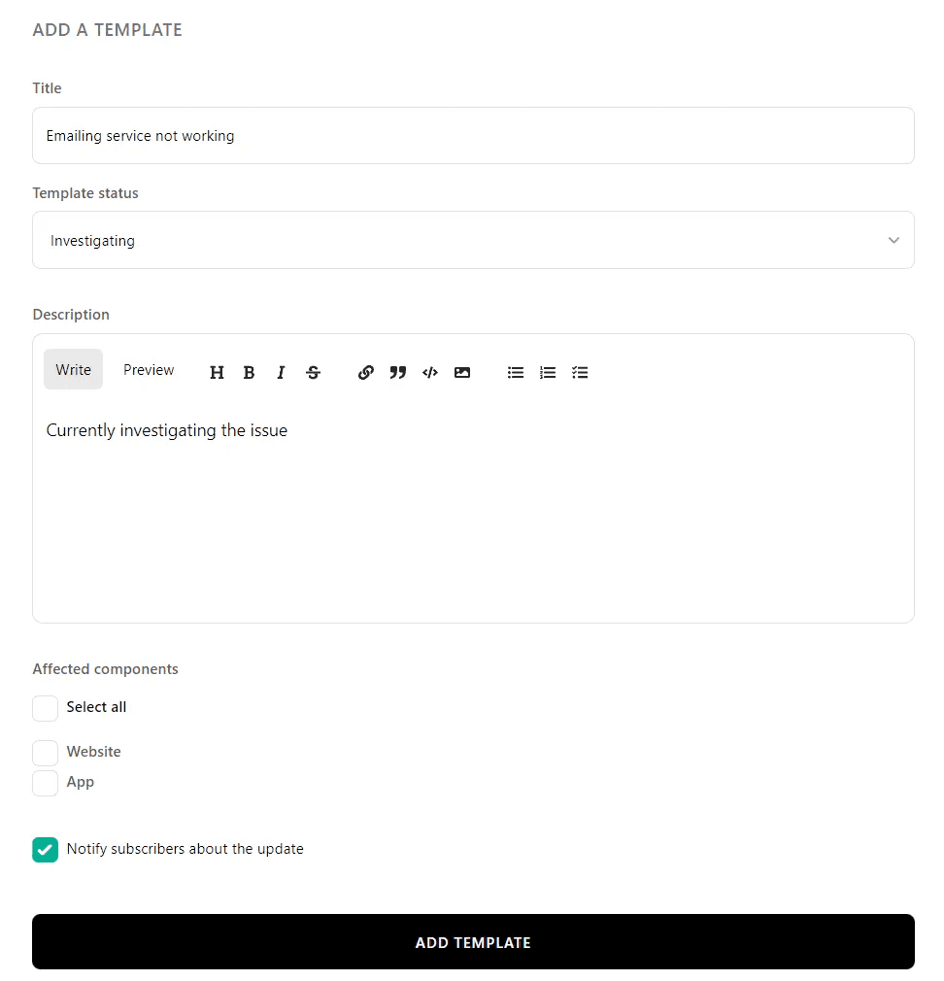Tick the App component checkbox
Screen dimensions: 944x981
coord(45,783)
